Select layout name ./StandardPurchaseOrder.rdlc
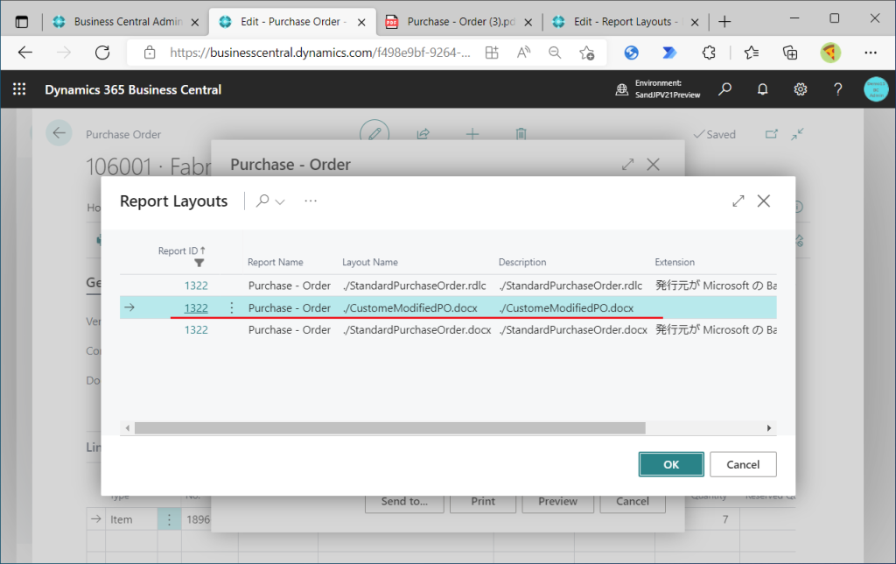This screenshot has height=564, width=896. point(414,286)
